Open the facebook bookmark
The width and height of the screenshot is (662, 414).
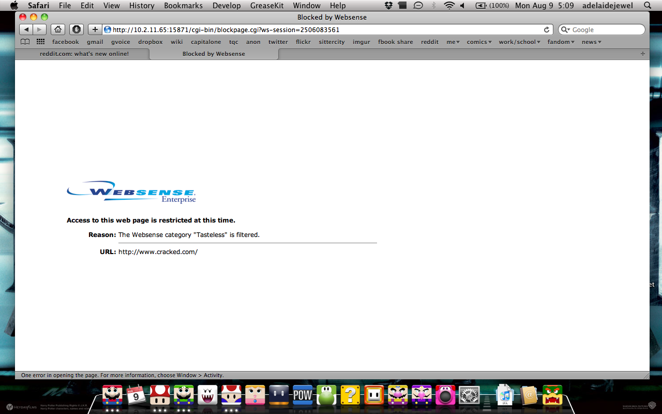tap(66, 42)
